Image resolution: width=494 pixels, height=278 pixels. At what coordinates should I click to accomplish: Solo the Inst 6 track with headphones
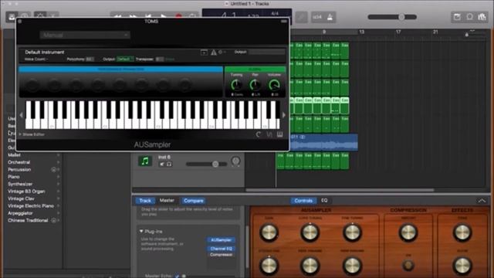[169, 164]
